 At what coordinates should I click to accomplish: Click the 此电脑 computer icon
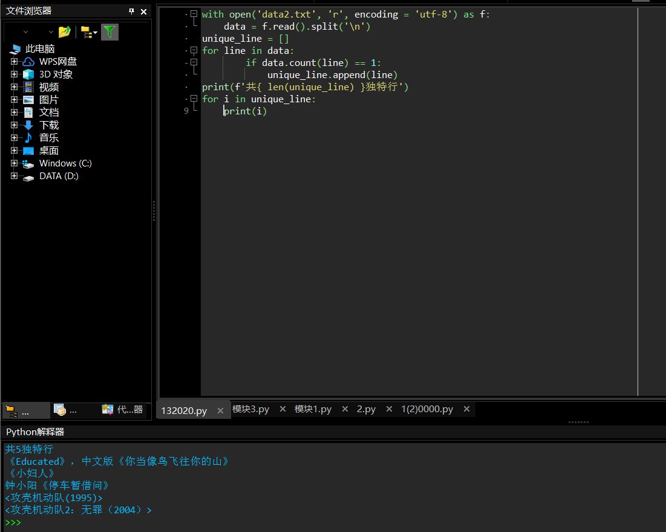click(15, 49)
